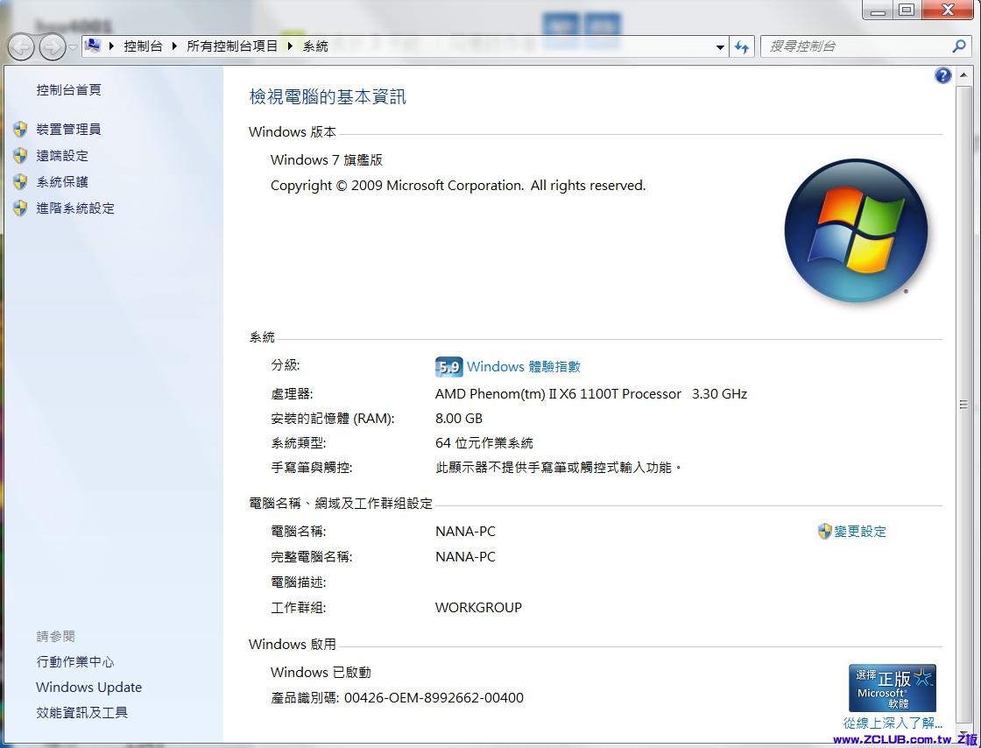
Task: Click the 64 位元作業系統 system type value
Action: pos(484,443)
